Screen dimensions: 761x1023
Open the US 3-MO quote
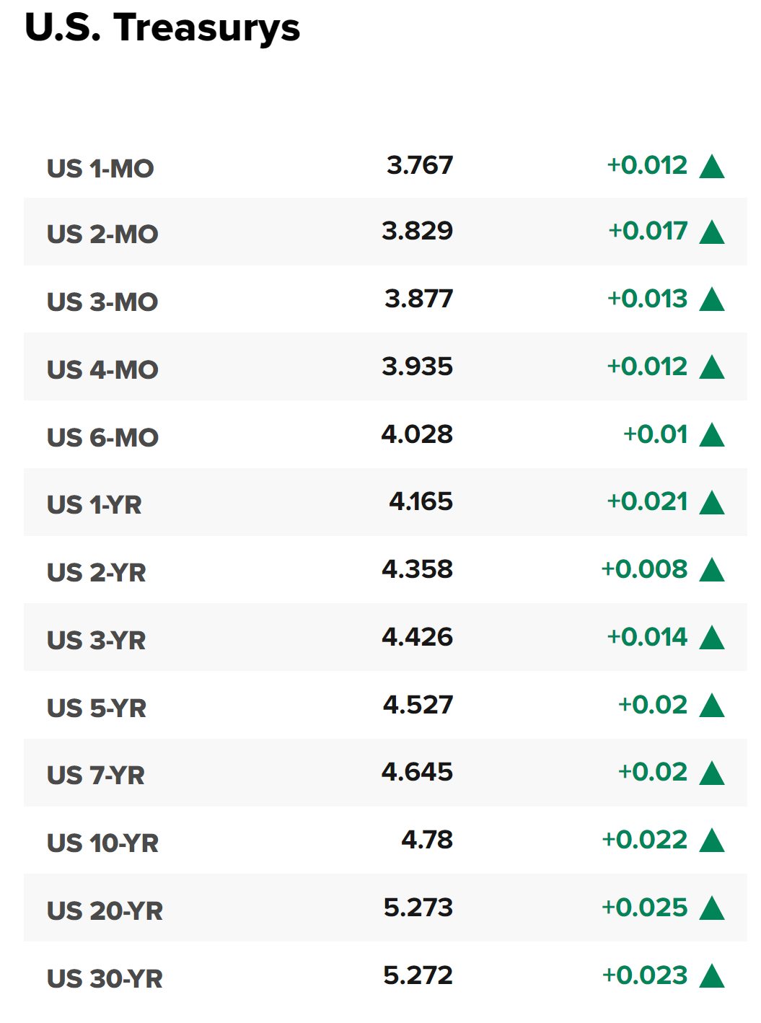[102, 302]
